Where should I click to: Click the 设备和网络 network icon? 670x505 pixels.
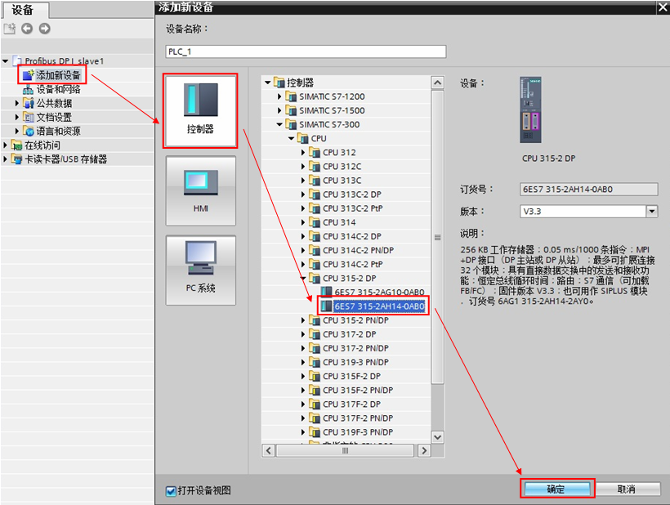pyautogui.click(x=29, y=89)
